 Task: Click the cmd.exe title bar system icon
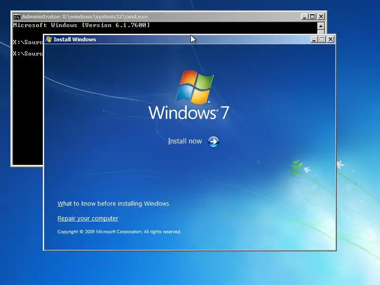point(17,17)
